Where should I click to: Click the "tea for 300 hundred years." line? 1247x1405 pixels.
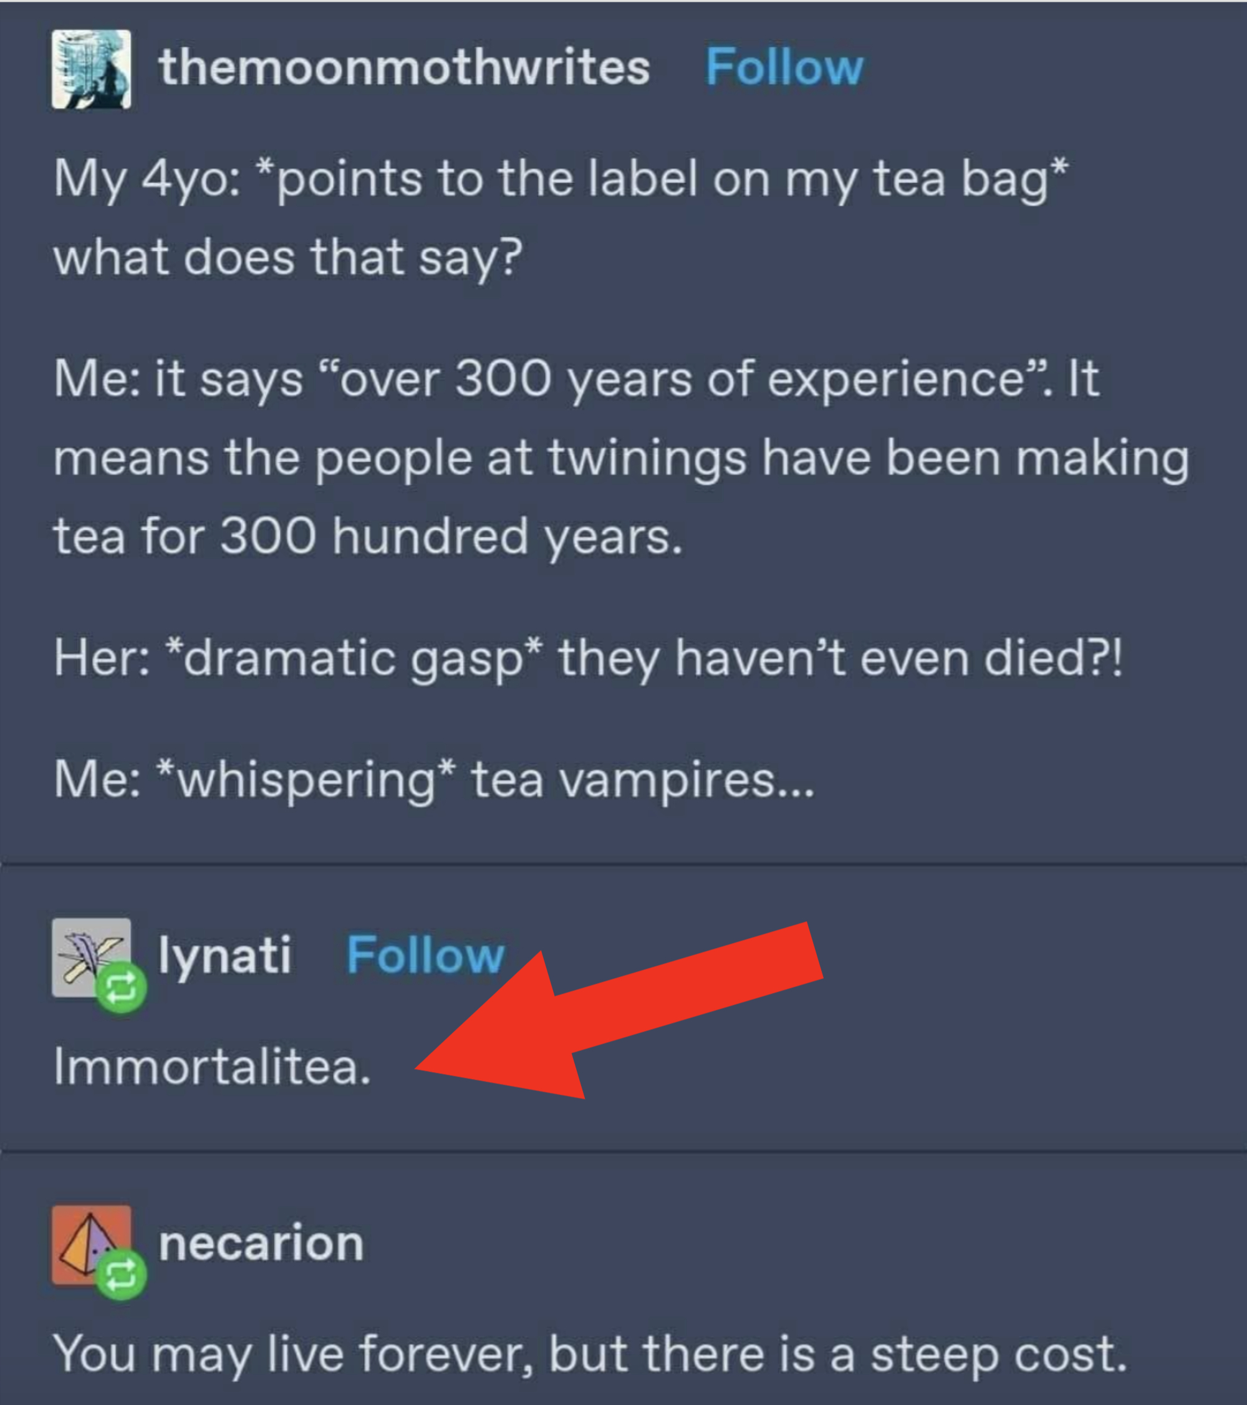368,536
